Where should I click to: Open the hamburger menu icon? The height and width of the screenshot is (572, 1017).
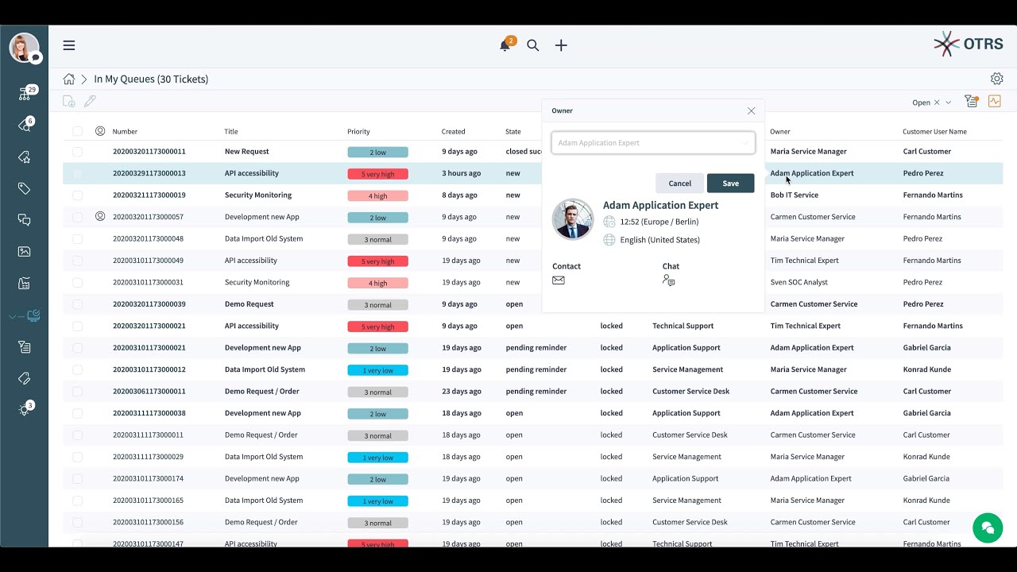tap(69, 45)
